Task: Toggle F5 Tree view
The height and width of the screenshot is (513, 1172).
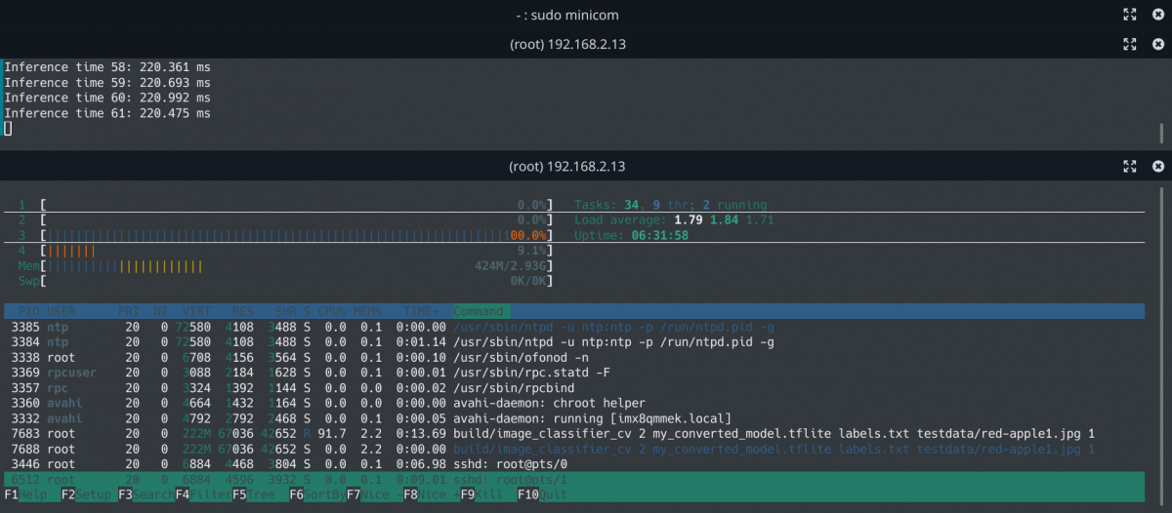Action: (x=254, y=494)
